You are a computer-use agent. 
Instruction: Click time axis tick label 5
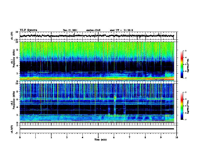[x=98, y=137]
